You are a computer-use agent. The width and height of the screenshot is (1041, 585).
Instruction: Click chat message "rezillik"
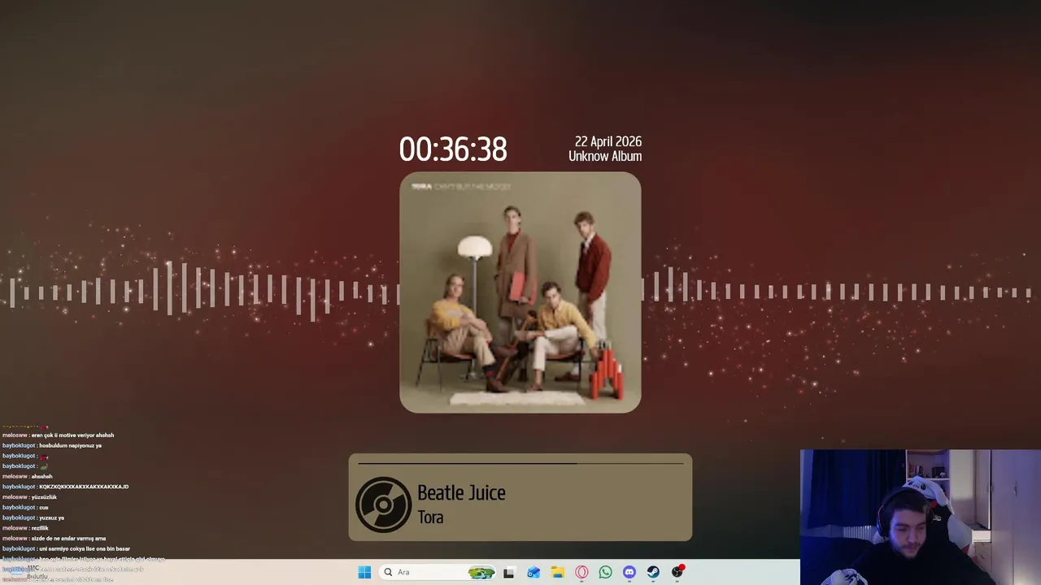click(40, 528)
